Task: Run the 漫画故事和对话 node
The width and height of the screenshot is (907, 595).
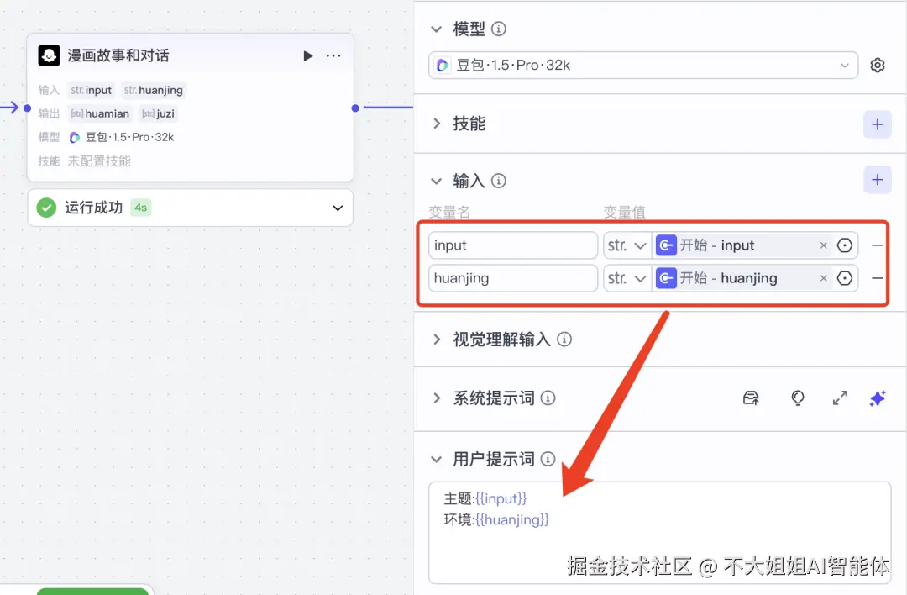Action: [309, 55]
